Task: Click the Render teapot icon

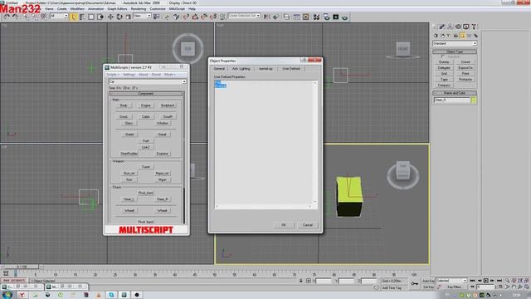Action: pos(345,17)
